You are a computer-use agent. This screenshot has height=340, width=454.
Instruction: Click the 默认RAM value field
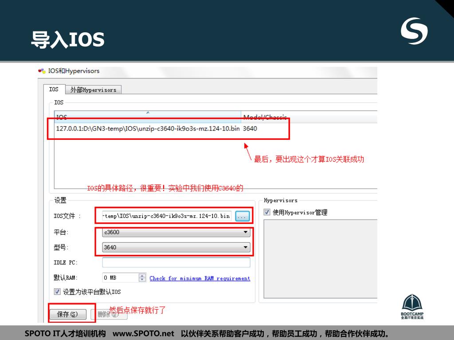(121, 278)
